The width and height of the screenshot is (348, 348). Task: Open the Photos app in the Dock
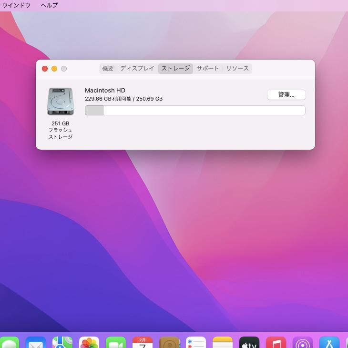coord(89,342)
